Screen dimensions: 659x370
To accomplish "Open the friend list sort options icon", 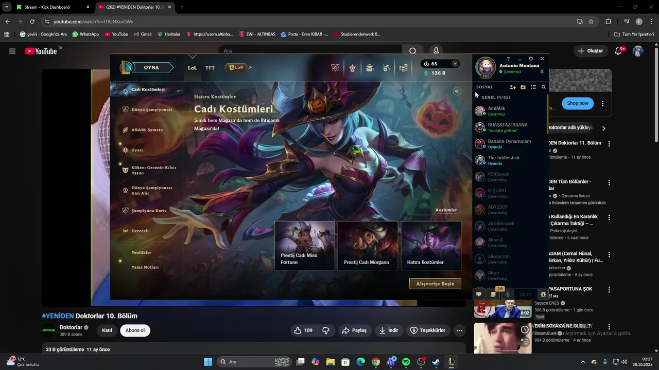I will [x=533, y=87].
